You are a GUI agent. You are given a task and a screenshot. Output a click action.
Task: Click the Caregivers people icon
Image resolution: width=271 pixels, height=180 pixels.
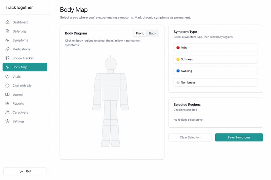[x=7, y=112]
